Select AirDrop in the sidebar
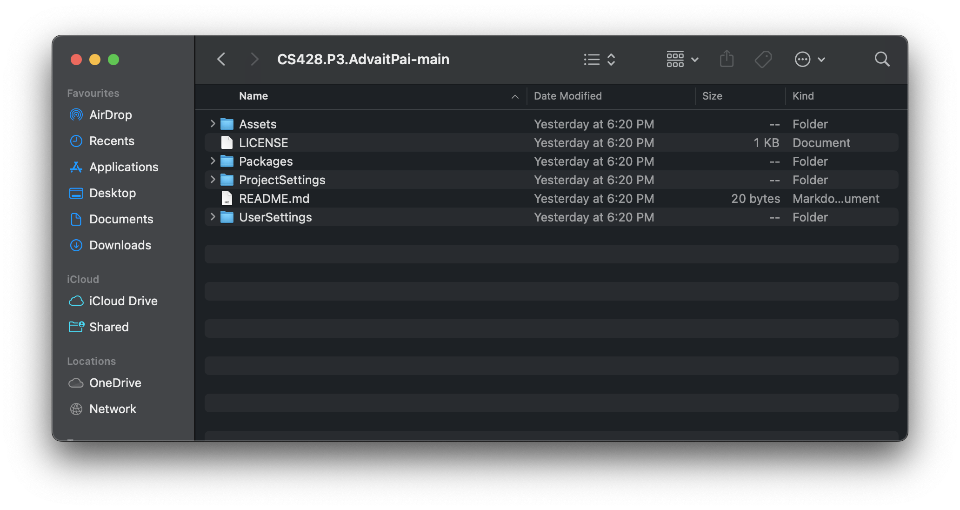Image resolution: width=960 pixels, height=510 pixels. (110, 115)
